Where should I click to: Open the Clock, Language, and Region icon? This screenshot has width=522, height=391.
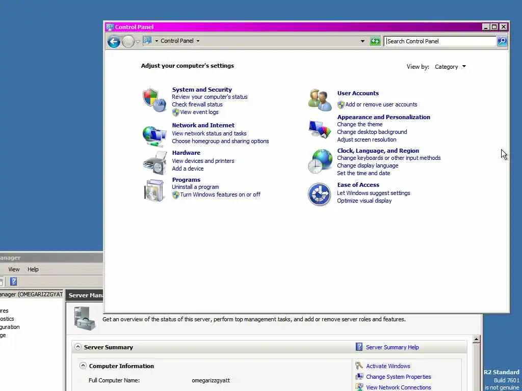(x=320, y=161)
